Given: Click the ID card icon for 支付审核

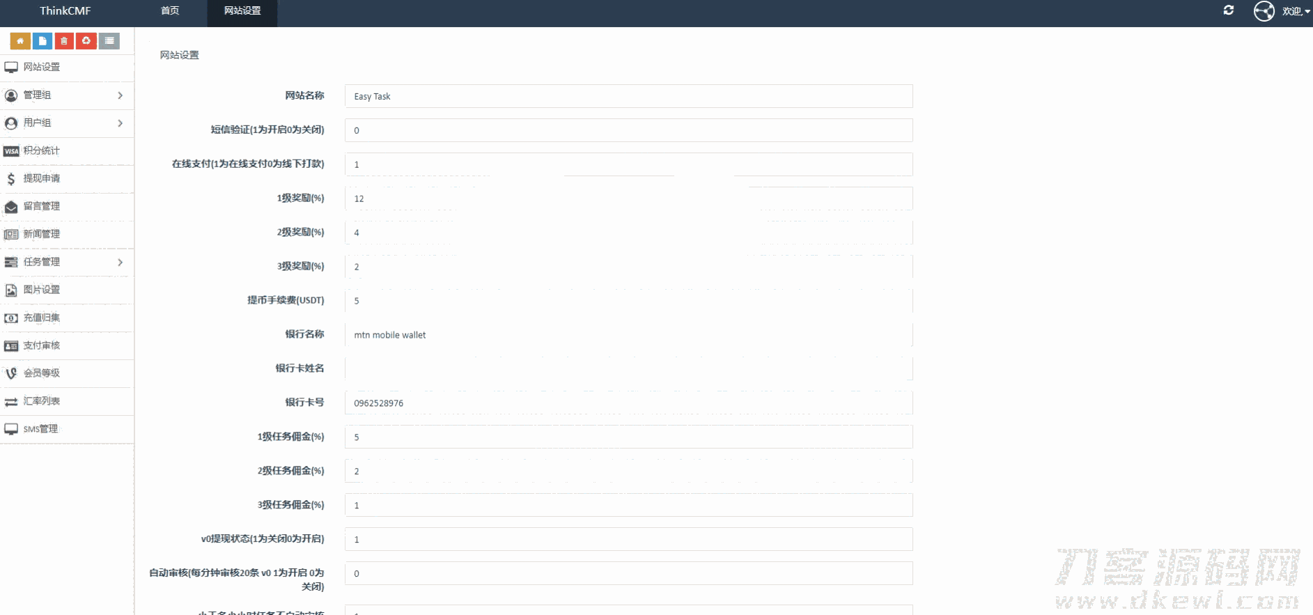Looking at the screenshot, I should click(x=11, y=346).
